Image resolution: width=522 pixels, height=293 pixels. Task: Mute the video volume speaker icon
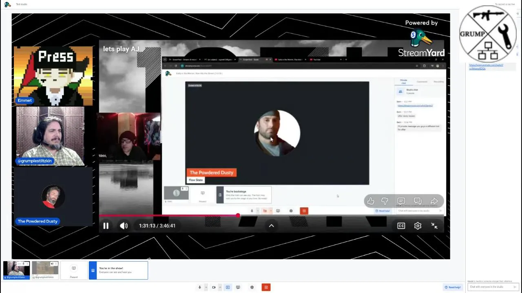124,225
